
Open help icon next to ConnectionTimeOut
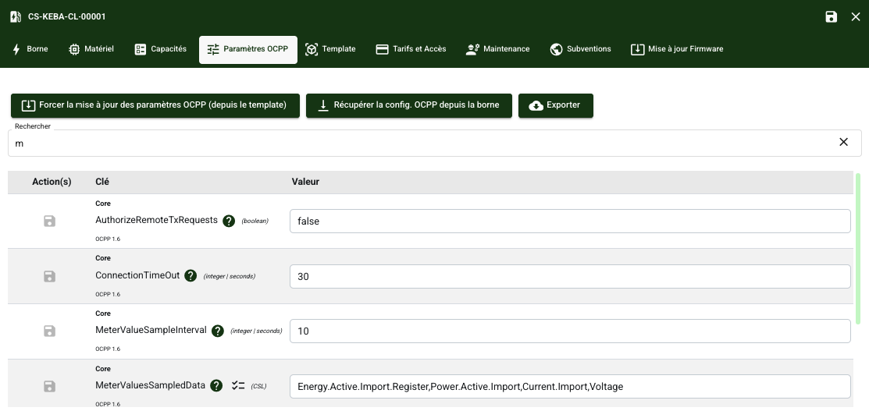coord(191,276)
